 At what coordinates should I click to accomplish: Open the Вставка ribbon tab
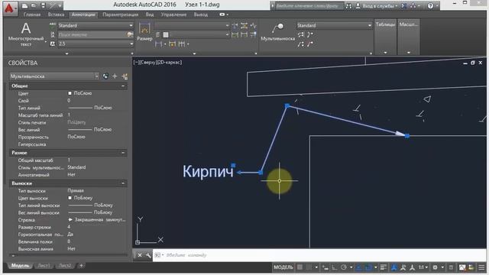coord(56,15)
